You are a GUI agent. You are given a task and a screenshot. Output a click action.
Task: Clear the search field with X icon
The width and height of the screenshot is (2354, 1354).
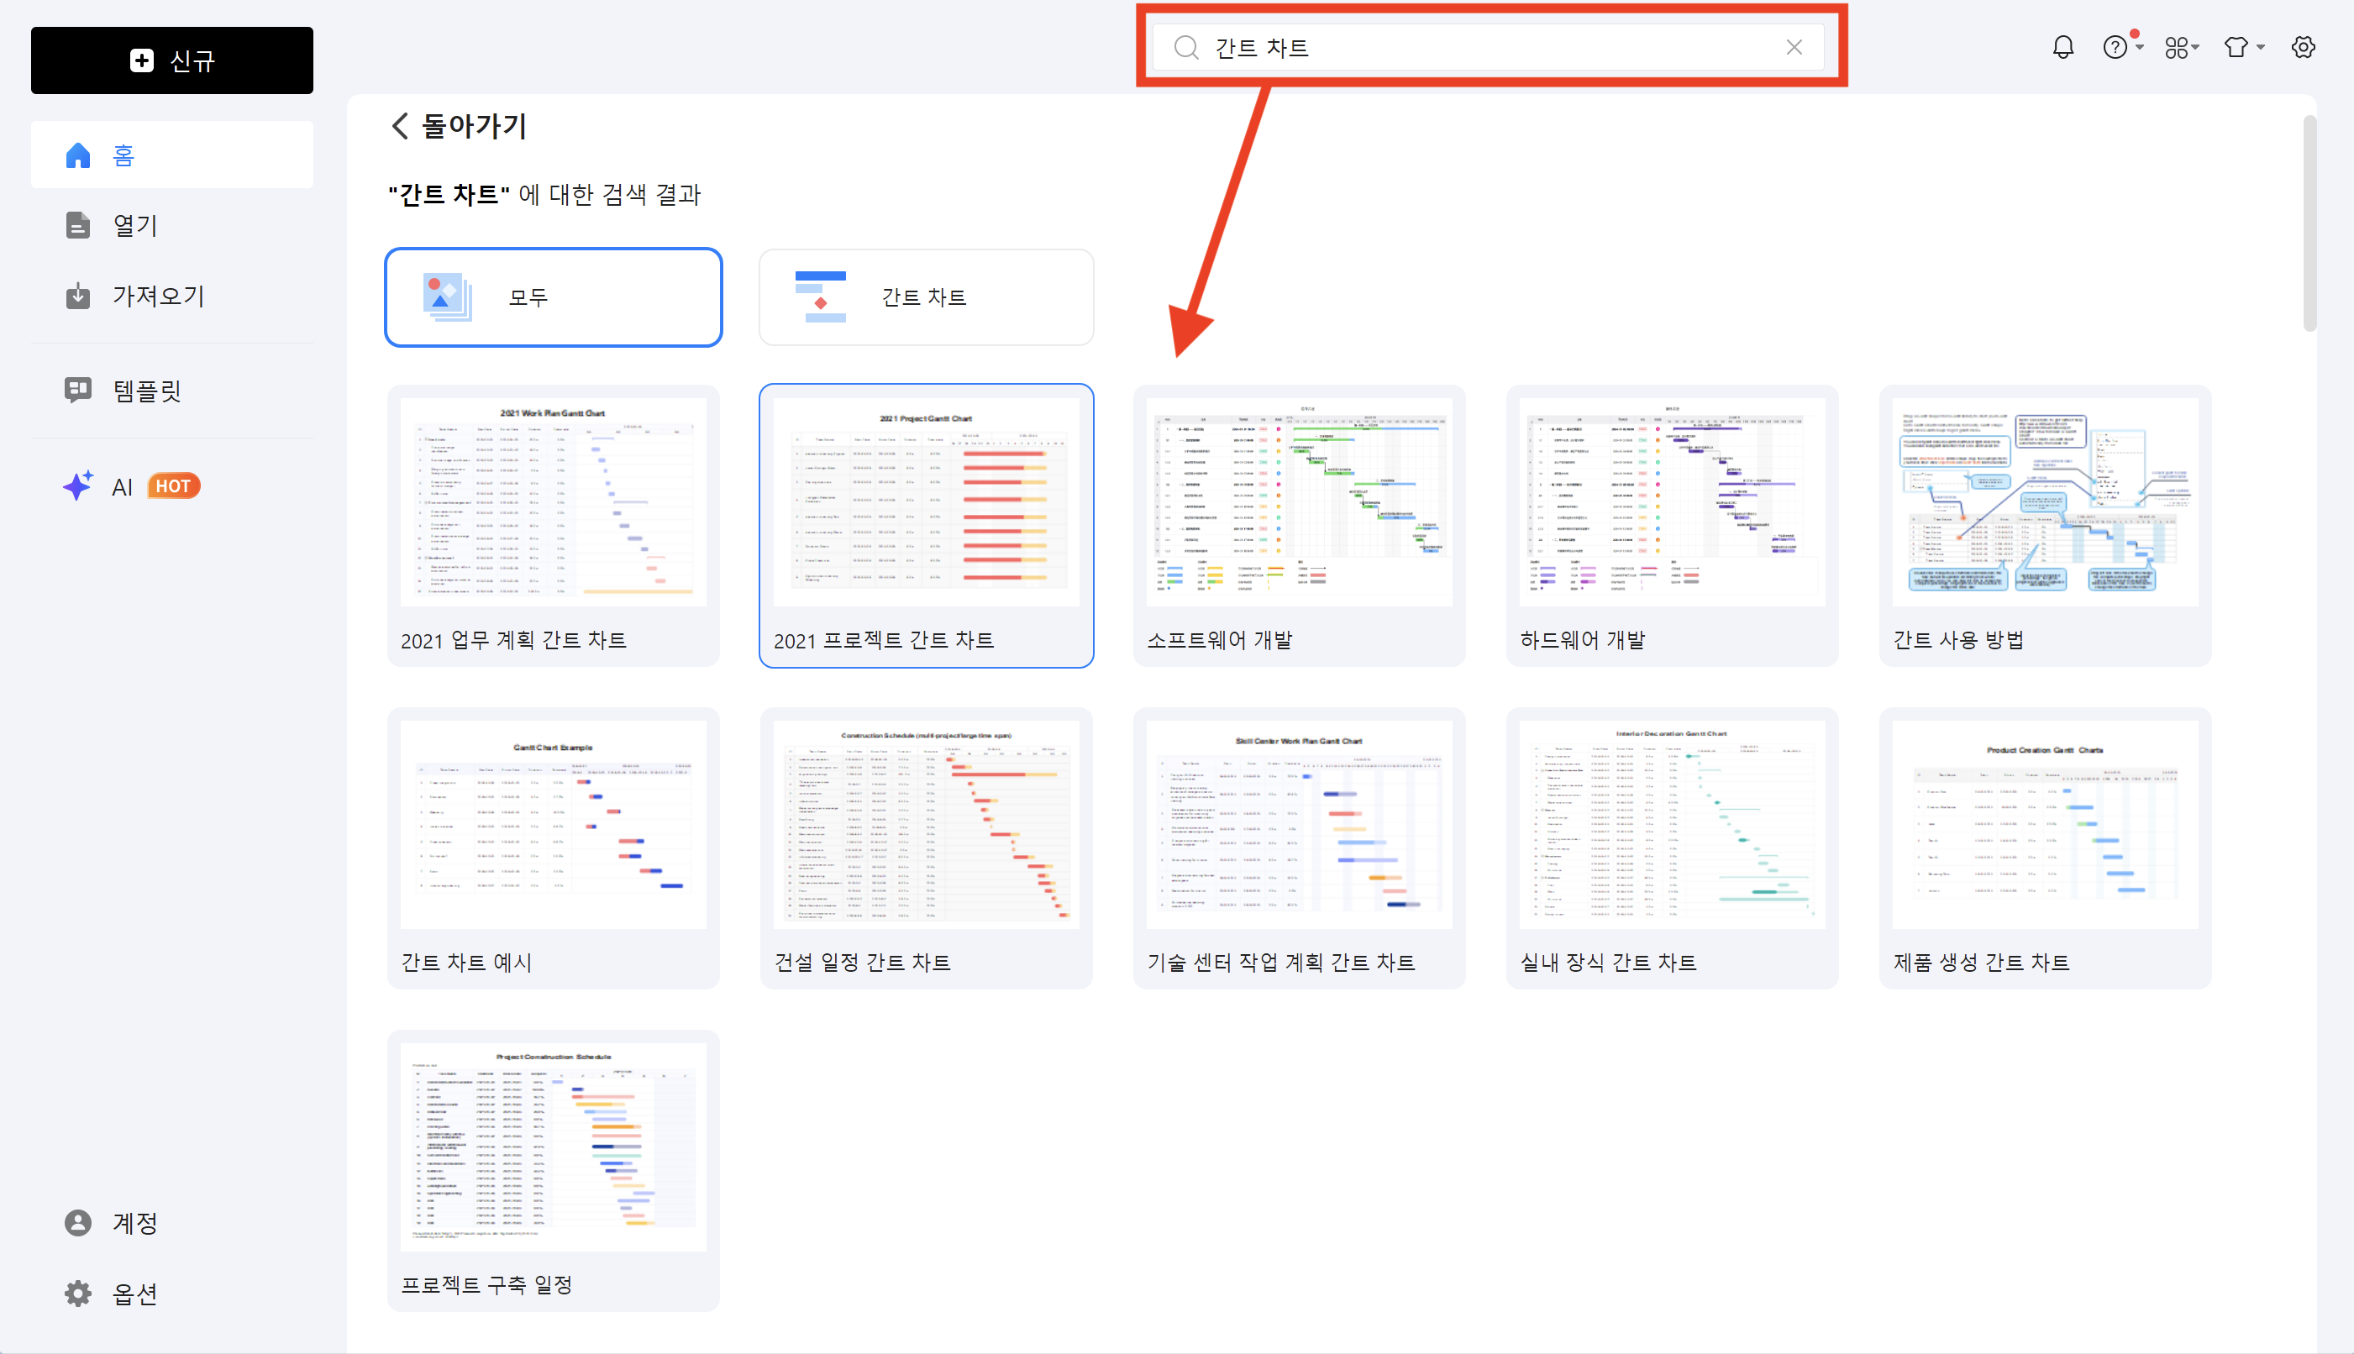[x=1793, y=47]
